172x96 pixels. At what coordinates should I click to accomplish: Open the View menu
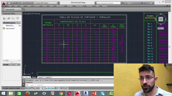(22, 6)
